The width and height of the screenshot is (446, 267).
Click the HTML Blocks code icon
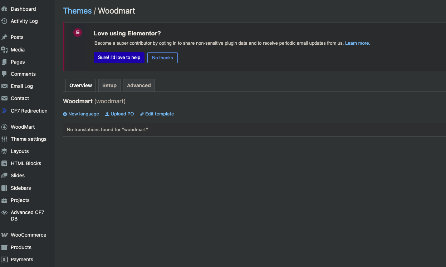click(x=4, y=163)
